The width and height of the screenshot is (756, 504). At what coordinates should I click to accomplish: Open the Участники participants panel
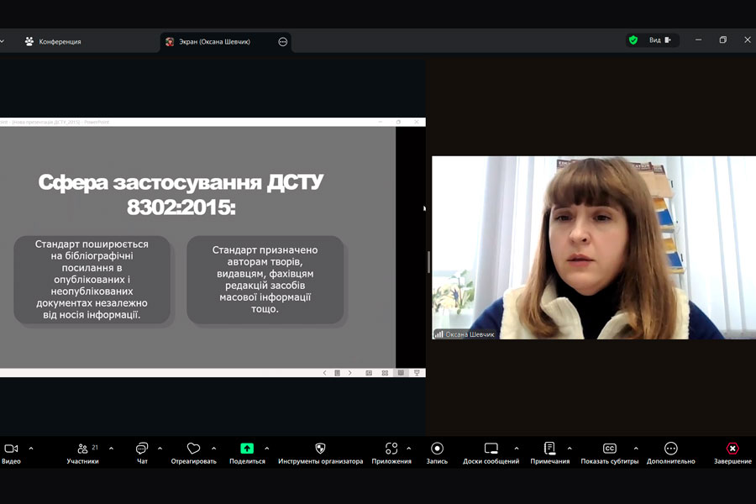[x=82, y=454]
